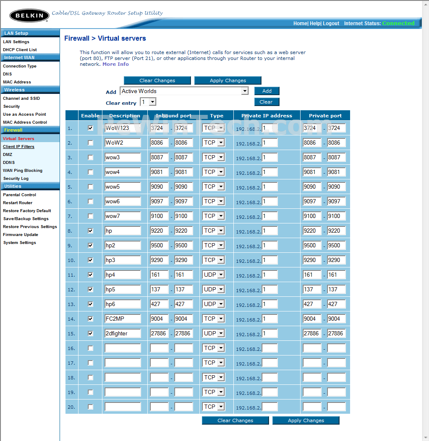Open LAN Settings page
429x441 pixels.
16,42
